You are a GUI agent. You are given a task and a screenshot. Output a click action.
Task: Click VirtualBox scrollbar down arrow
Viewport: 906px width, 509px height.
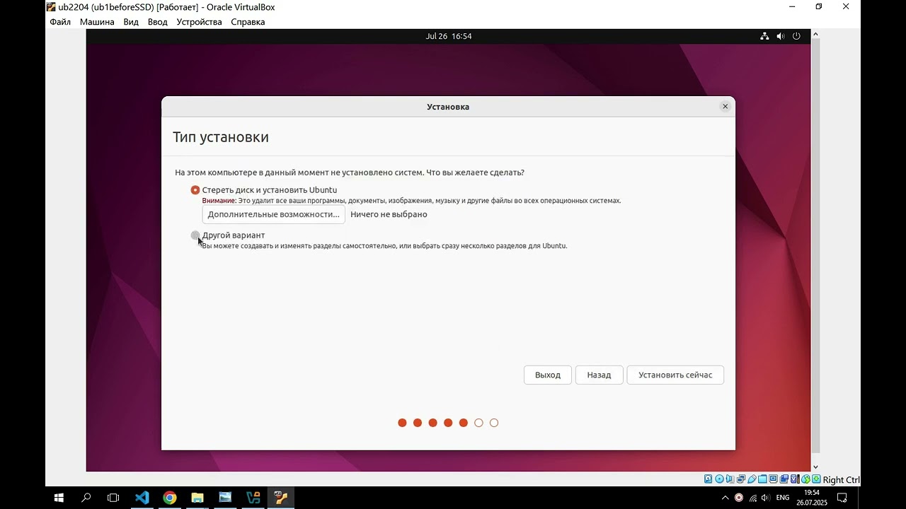pyautogui.click(x=815, y=467)
